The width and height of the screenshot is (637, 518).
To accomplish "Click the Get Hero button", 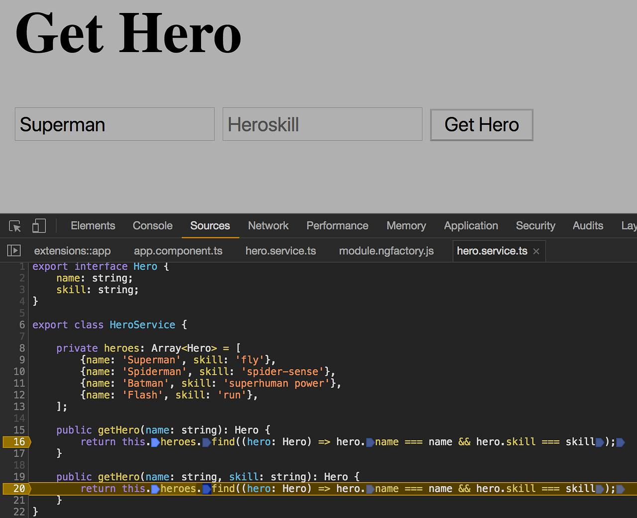I will point(481,125).
